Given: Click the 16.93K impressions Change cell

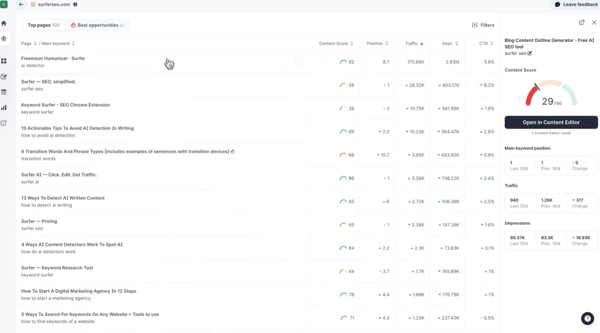Looking at the screenshot, I should pos(582,240).
